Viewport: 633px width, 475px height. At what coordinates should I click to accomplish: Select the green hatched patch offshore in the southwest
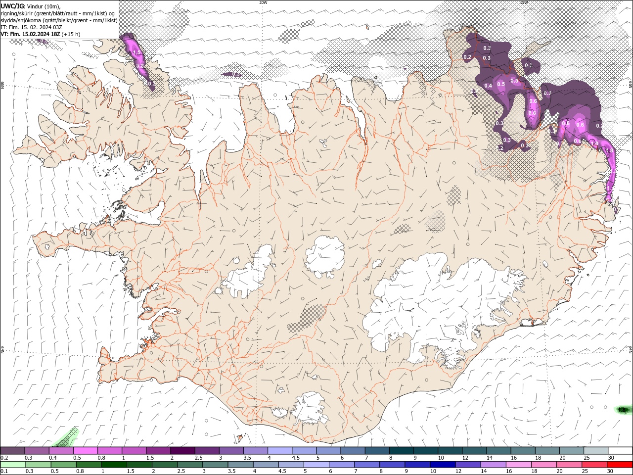tap(67, 437)
